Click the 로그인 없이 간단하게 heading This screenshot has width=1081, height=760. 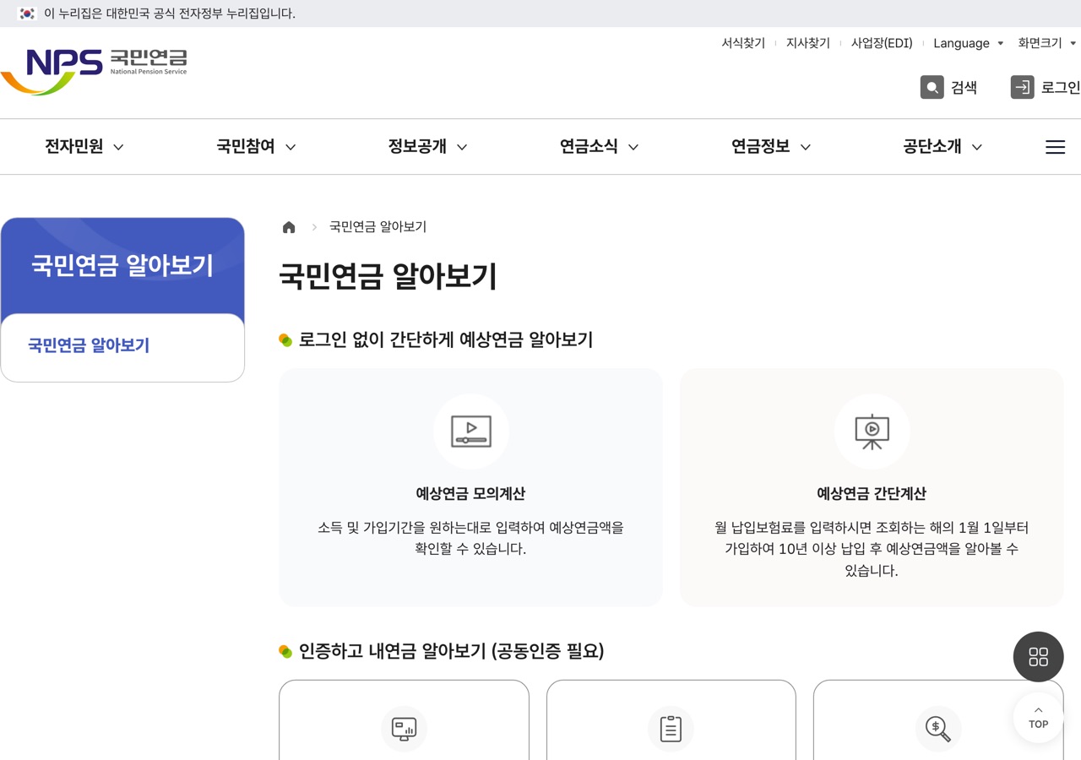[445, 339]
